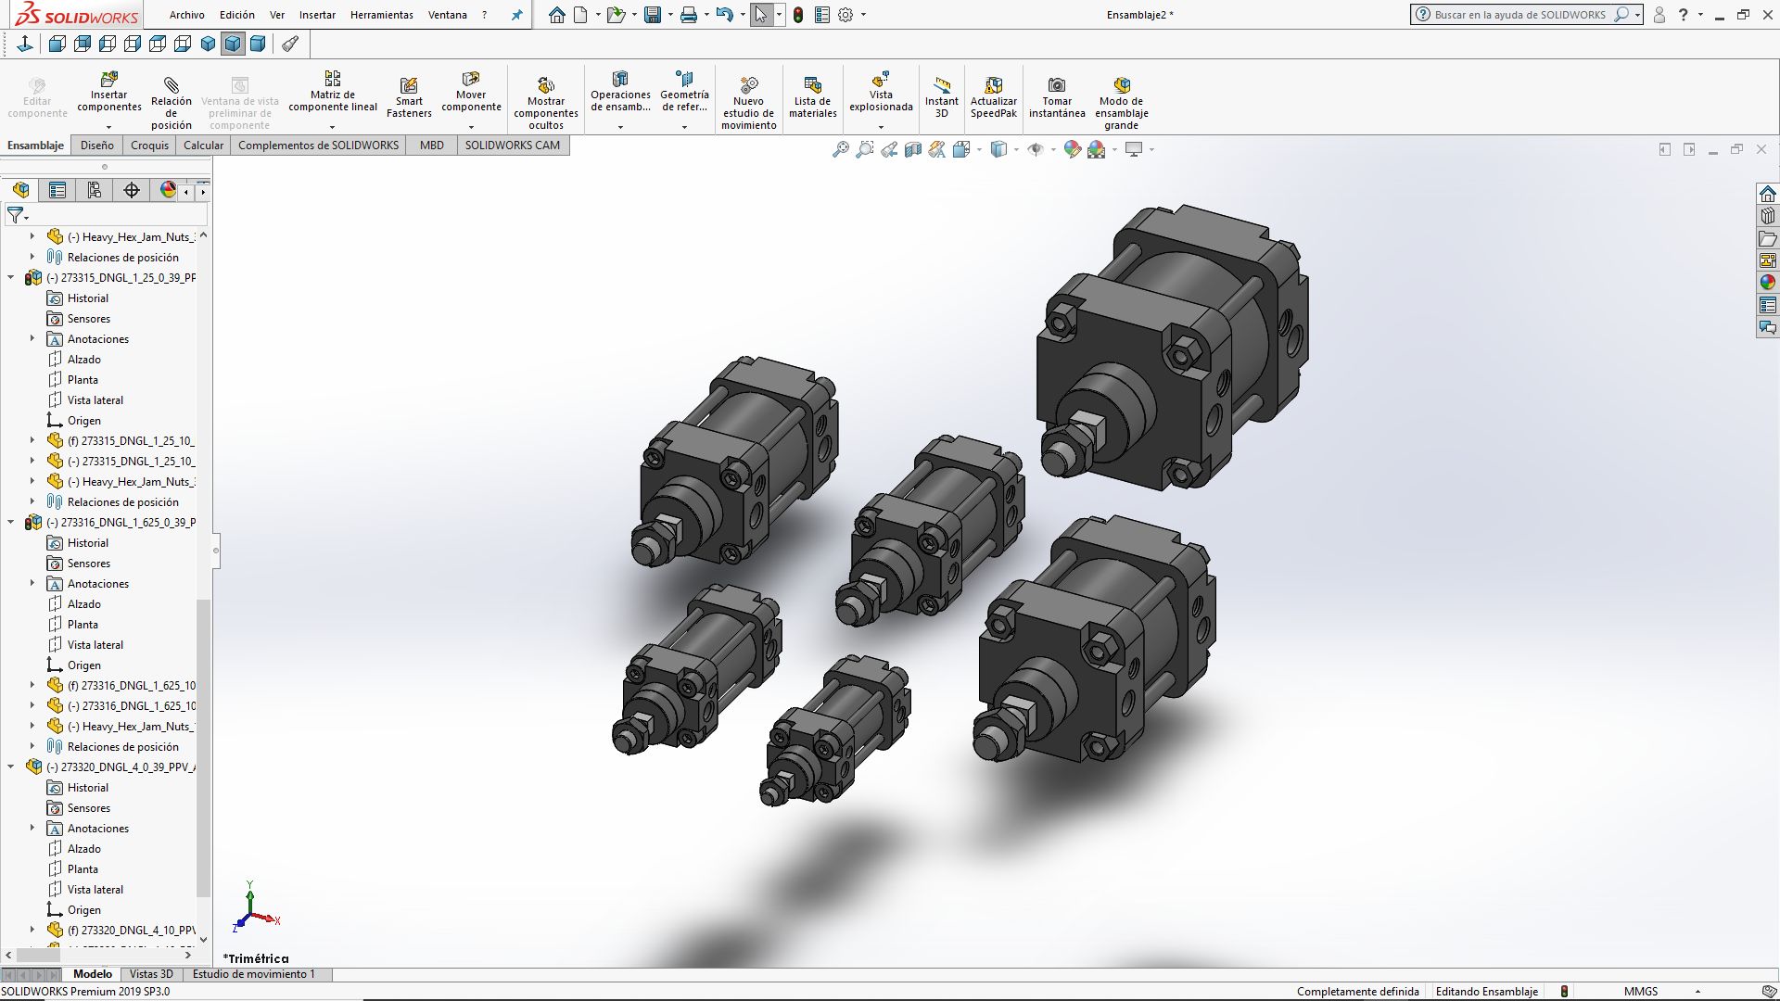Expand Anotaciones under 273315_DNGL_1_25 subassembly
The image size is (1780, 1001).
point(32,339)
